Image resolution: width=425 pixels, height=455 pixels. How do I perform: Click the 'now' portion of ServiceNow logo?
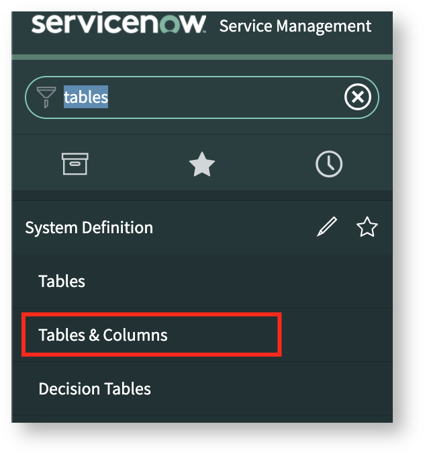(177, 25)
